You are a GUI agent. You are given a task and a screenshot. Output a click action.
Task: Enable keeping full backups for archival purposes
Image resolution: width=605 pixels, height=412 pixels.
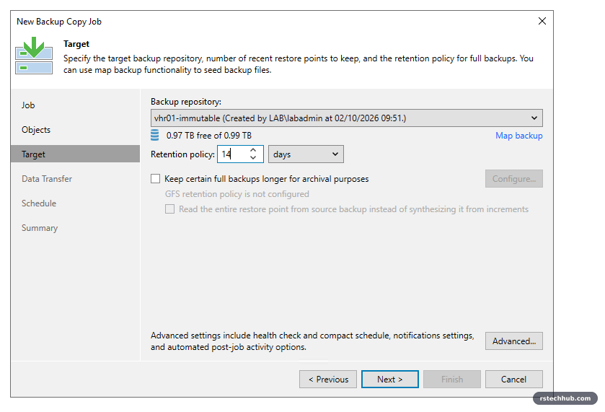[x=156, y=179]
